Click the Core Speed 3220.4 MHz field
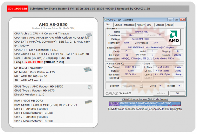The image size is (197, 134). (130, 67)
